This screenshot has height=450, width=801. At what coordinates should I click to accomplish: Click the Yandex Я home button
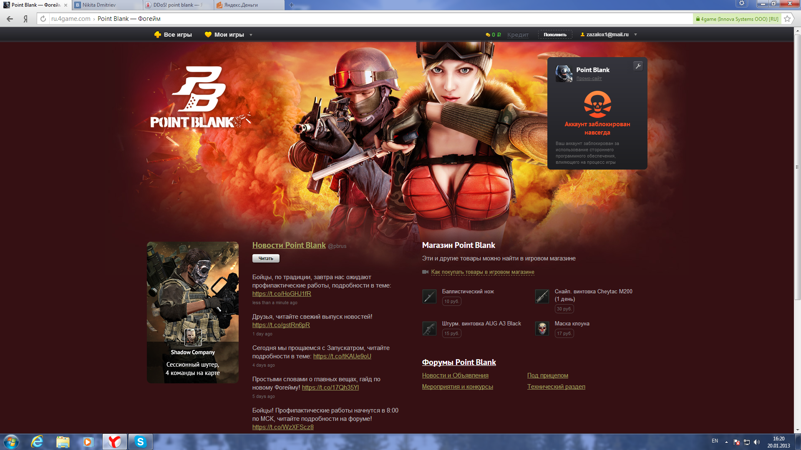[x=25, y=19]
